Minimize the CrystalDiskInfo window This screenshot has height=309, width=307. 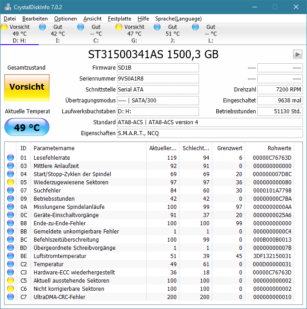[255, 7]
